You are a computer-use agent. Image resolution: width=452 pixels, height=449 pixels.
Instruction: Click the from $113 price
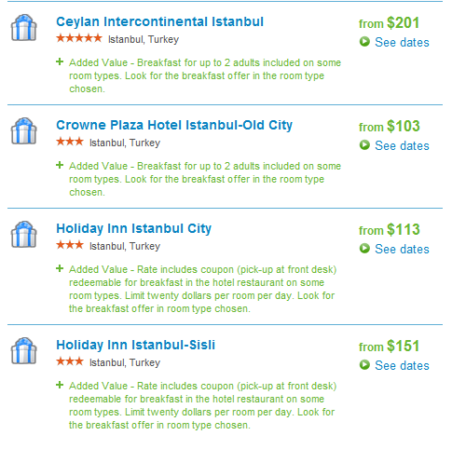coord(390,230)
